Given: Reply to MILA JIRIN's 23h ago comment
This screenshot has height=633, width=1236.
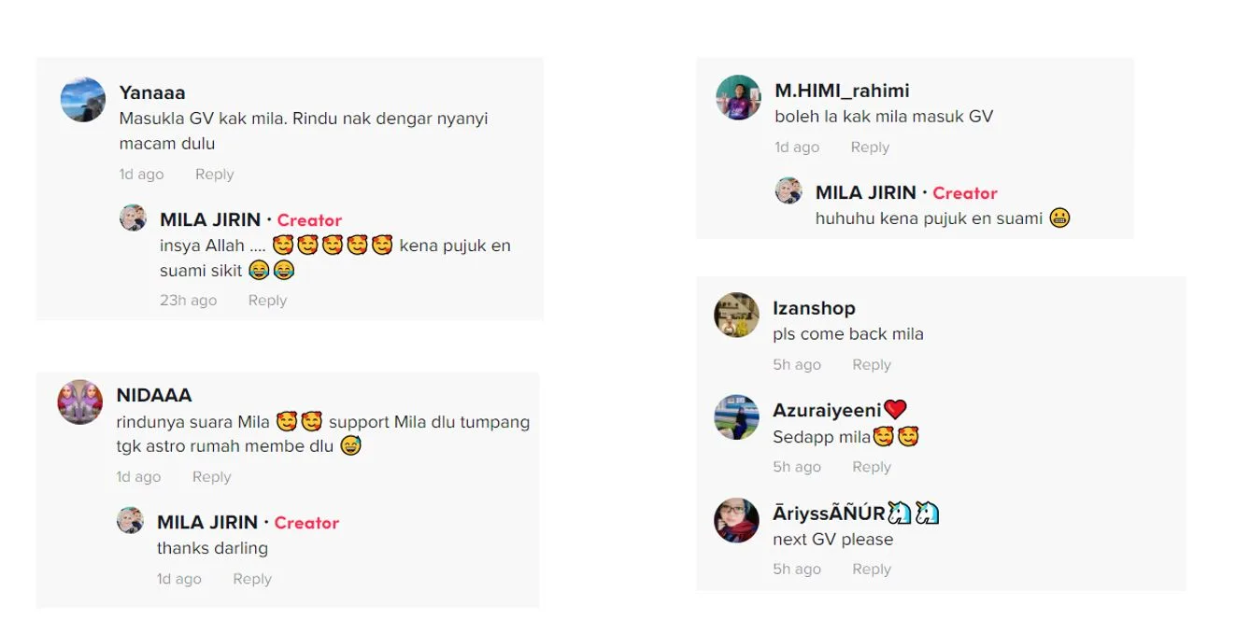Looking at the screenshot, I should (x=267, y=301).
